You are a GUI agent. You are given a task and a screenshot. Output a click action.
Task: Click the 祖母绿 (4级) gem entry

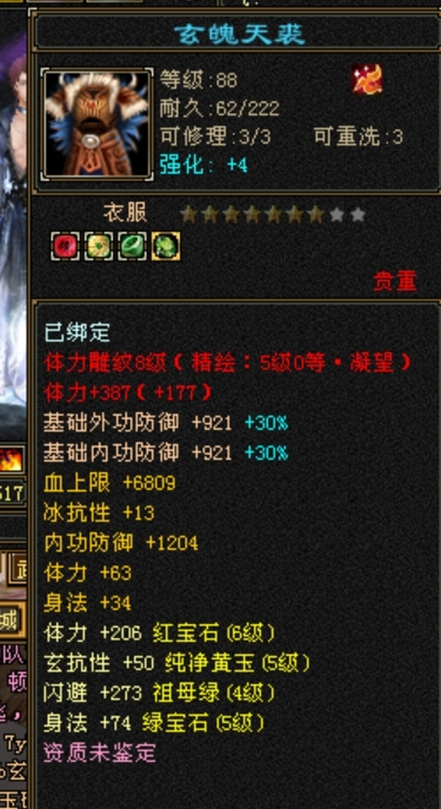coord(214,693)
